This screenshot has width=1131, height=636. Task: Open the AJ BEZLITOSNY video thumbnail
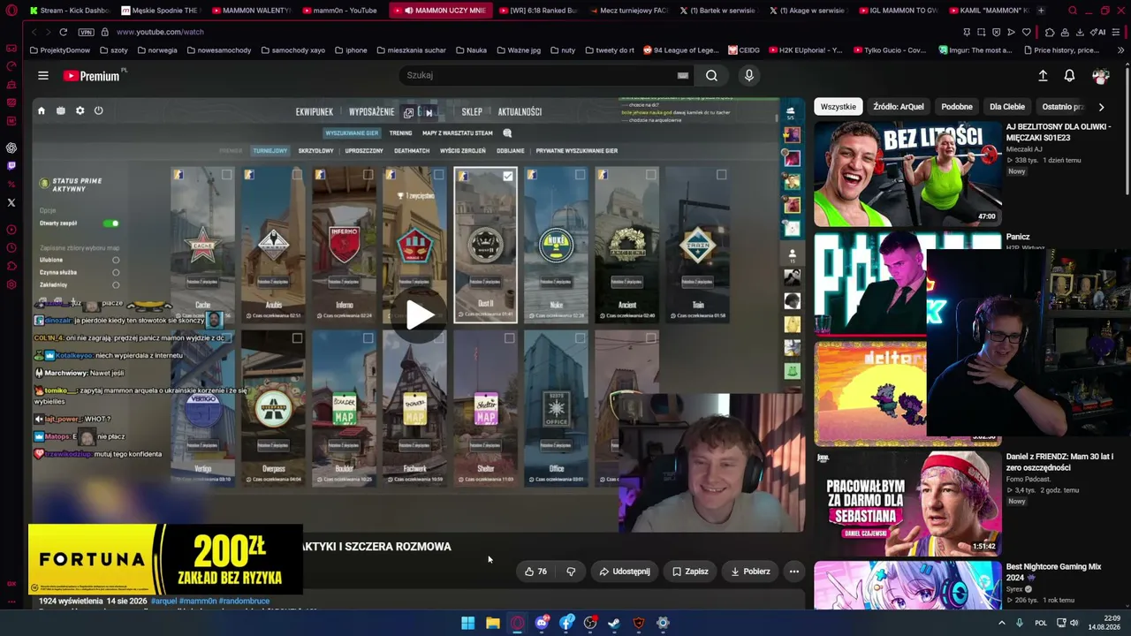pyautogui.click(x=907, y=174)
